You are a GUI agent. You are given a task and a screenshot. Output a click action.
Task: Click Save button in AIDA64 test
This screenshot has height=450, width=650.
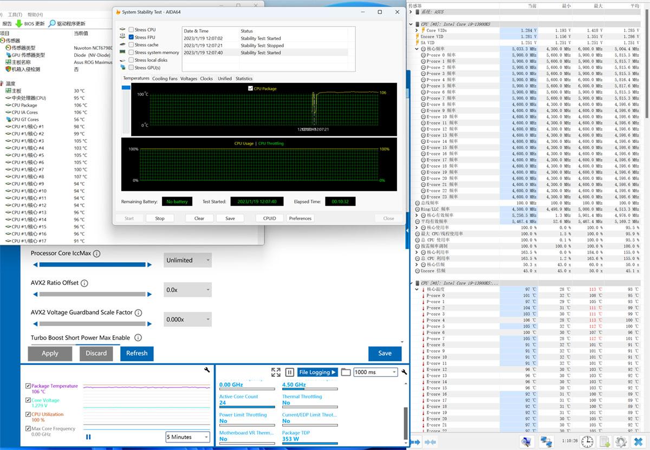230,218
